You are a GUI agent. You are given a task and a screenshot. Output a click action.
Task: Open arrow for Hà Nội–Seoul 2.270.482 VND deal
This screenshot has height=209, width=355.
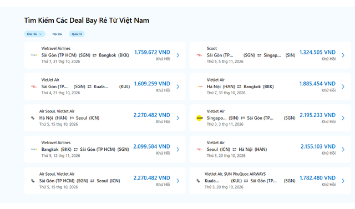pos(178,118)
